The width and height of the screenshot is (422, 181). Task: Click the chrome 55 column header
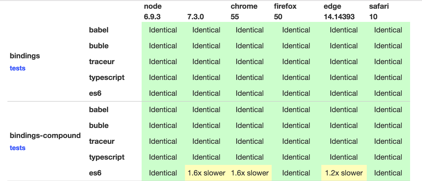coord(244,12)
